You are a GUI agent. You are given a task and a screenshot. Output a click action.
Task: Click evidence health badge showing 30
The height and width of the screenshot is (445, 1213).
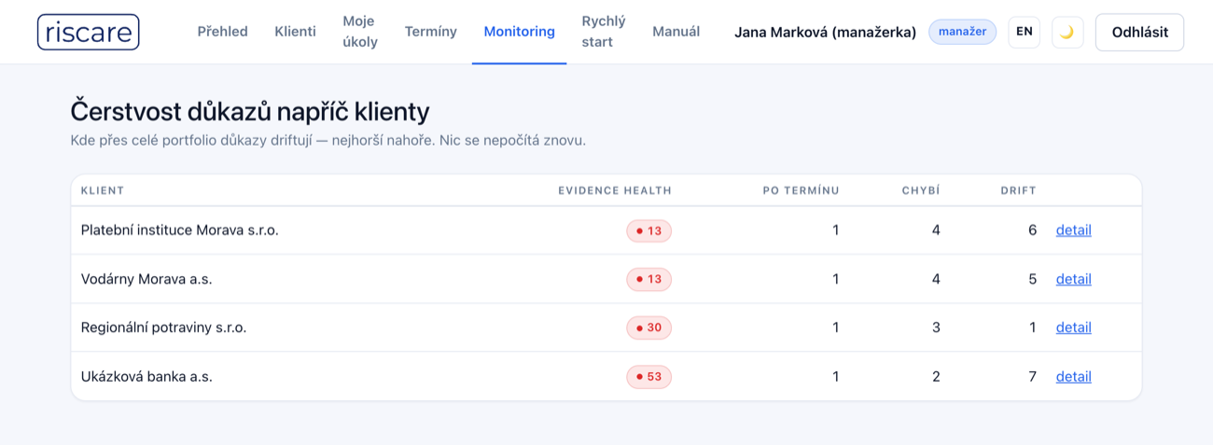coord(648,327)
